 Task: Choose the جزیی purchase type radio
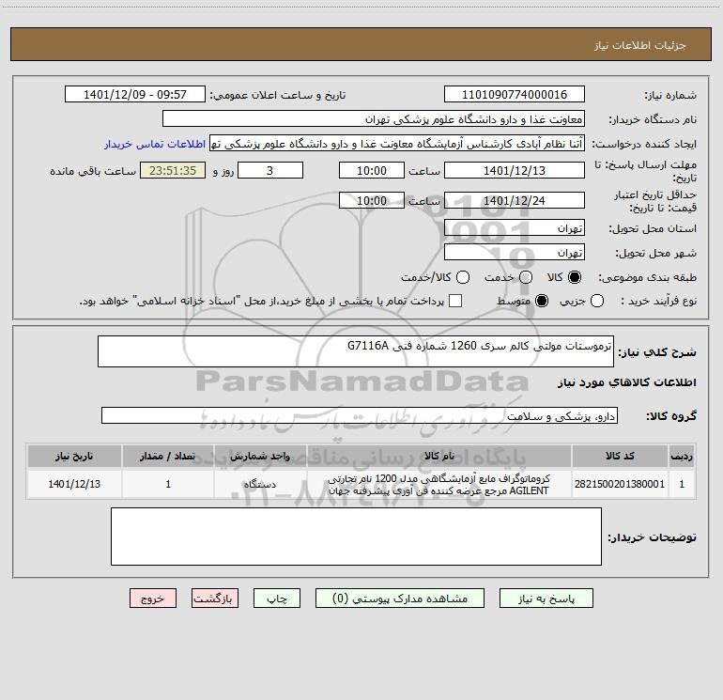click(597, 301)
